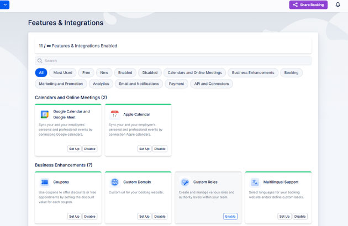This screenshot has height=226, width=348.
Task: Click the Custom Roles card title
Action: (x=205, y=182)
